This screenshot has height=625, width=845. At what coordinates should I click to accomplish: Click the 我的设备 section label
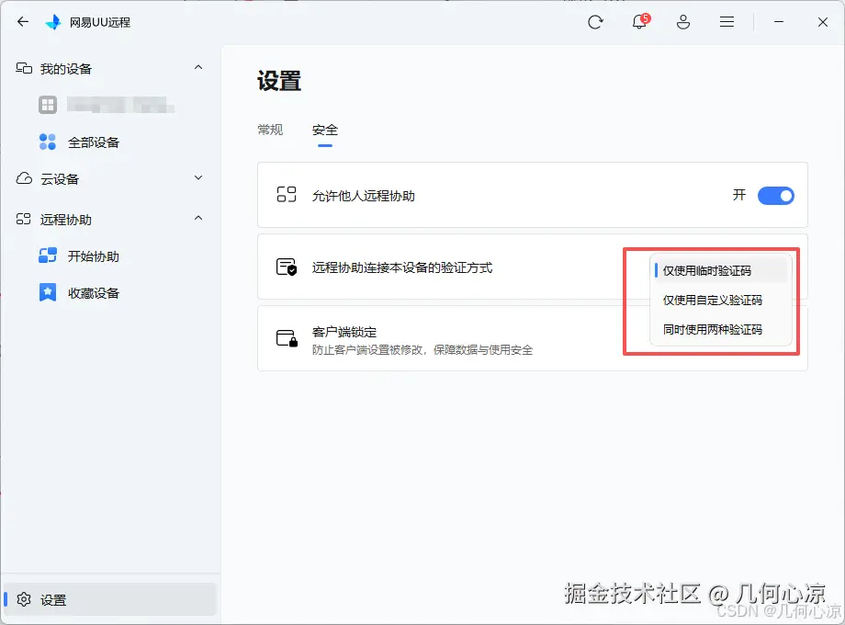point(66,69)
